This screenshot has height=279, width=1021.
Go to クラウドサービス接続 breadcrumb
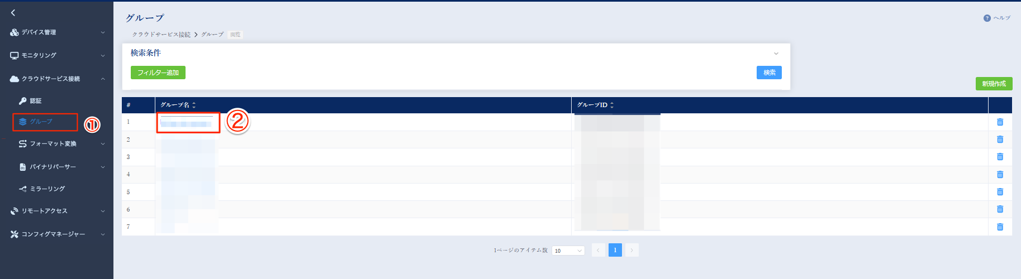(x=161, y=35)
